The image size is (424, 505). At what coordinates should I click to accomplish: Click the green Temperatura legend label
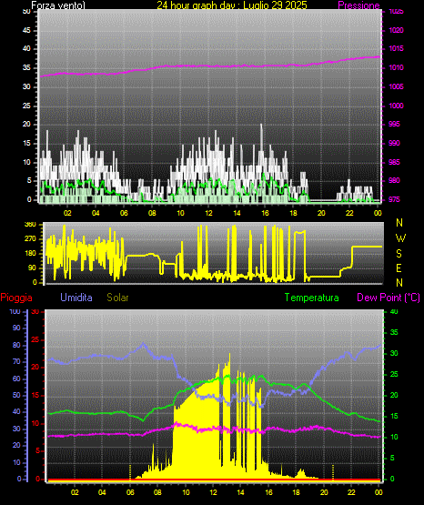click(312, 298)
